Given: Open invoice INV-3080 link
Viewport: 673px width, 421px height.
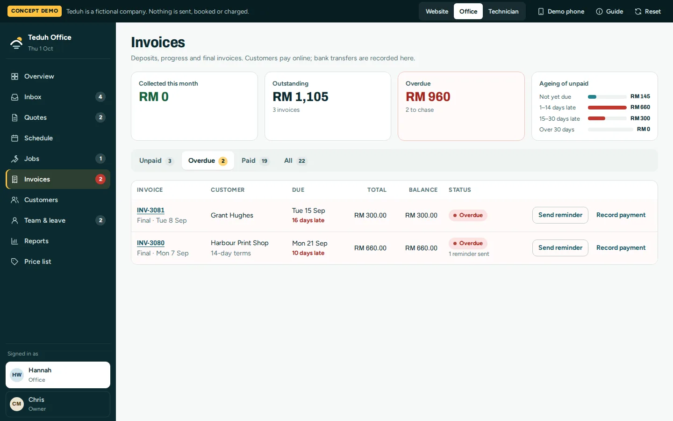Looking at the screenshot, I should coord(150,243).
